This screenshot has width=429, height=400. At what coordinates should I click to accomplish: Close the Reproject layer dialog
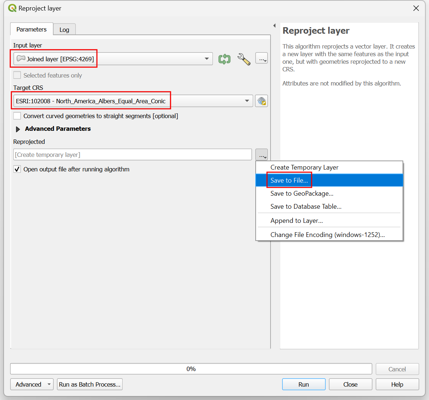(x=416, y=8)
